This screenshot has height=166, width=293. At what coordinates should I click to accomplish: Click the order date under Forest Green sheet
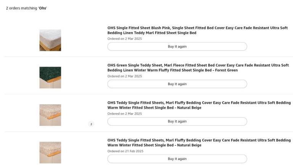(125, 76)
